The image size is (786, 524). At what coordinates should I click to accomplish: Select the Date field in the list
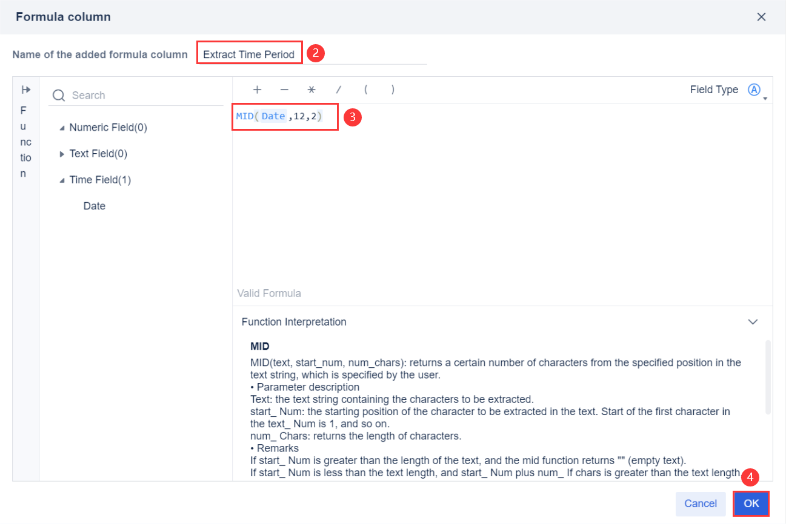tap(94, 206)
